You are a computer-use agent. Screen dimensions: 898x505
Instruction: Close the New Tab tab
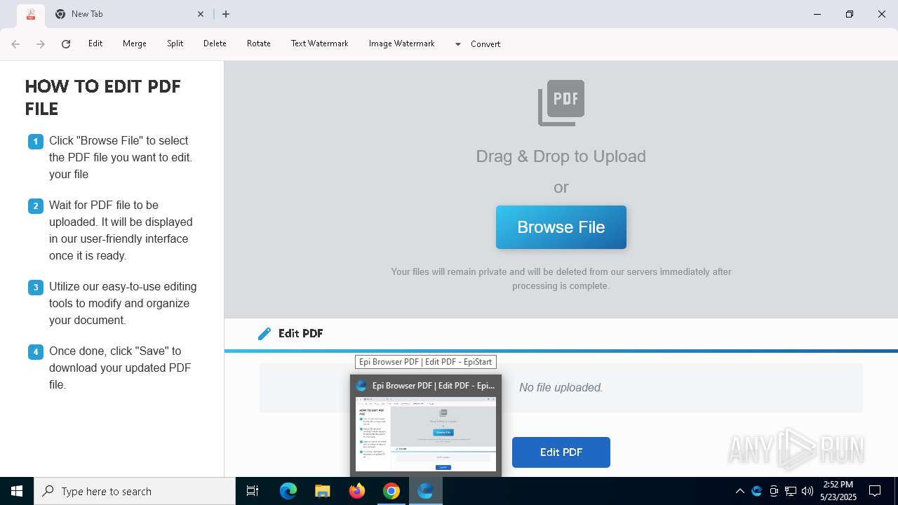[201, 14]
